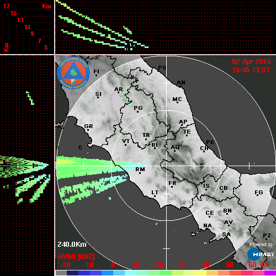
Task: Click the FR city label on map
Action: (x=172, y=183)
